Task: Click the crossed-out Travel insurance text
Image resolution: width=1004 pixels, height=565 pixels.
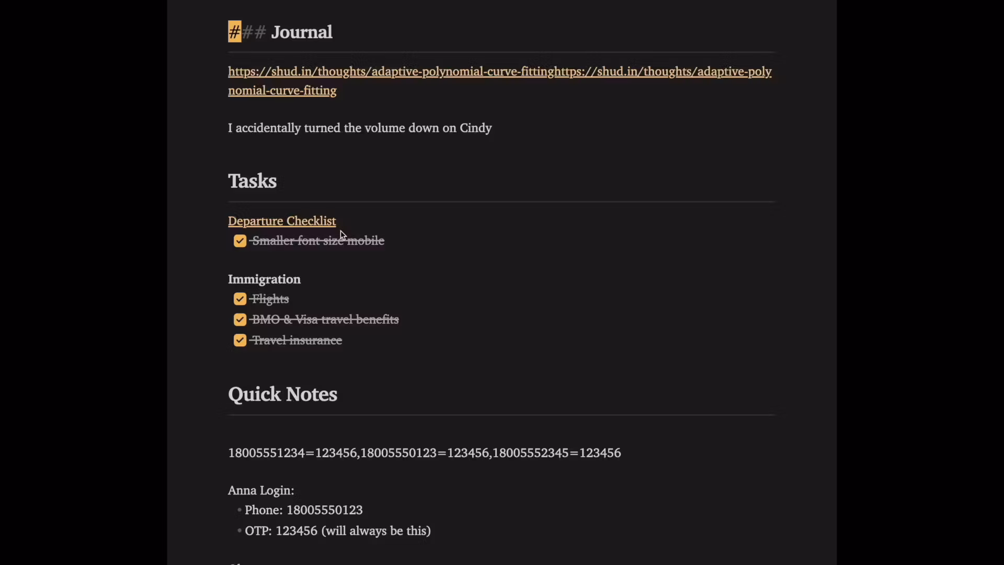Action: 297,341
